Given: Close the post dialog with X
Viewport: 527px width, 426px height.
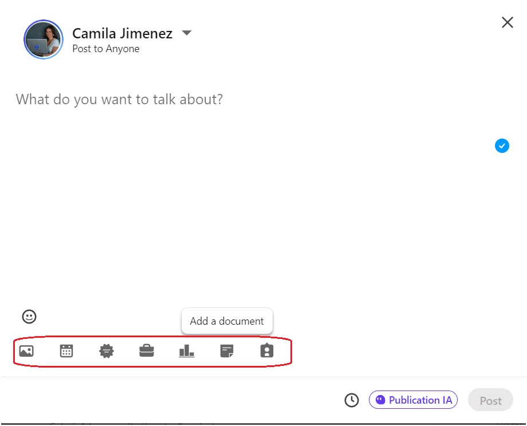Looking at the screenshot, I should 507,22.
